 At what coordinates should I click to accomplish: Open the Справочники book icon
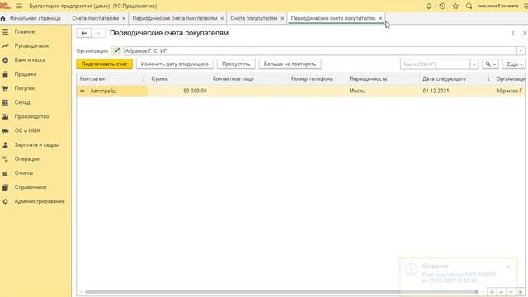pyautogui.click(x=5, y=187)
